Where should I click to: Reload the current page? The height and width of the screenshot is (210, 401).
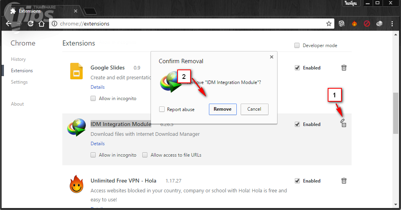pyautogui.click(x=31, y=24)
